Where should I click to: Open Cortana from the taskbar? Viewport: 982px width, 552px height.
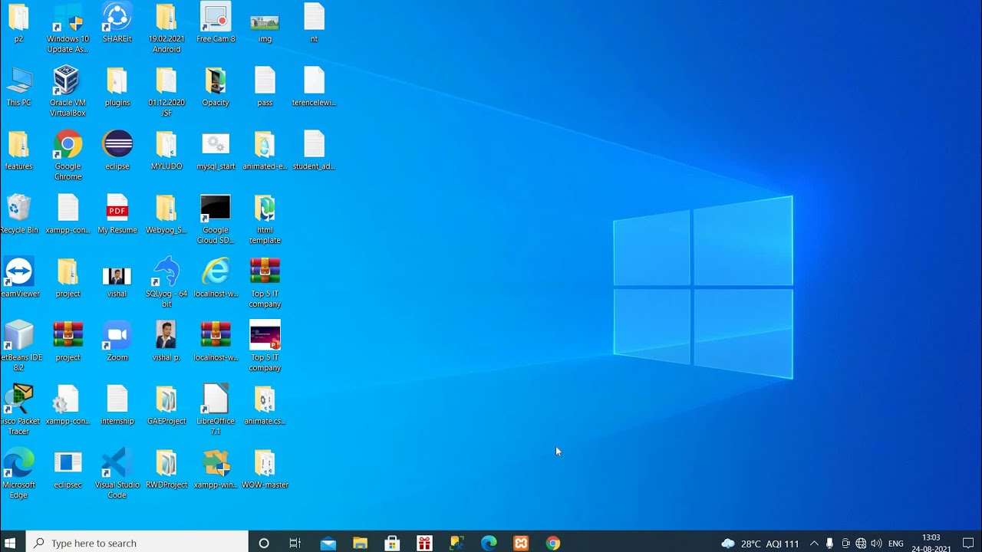(264, 543)
